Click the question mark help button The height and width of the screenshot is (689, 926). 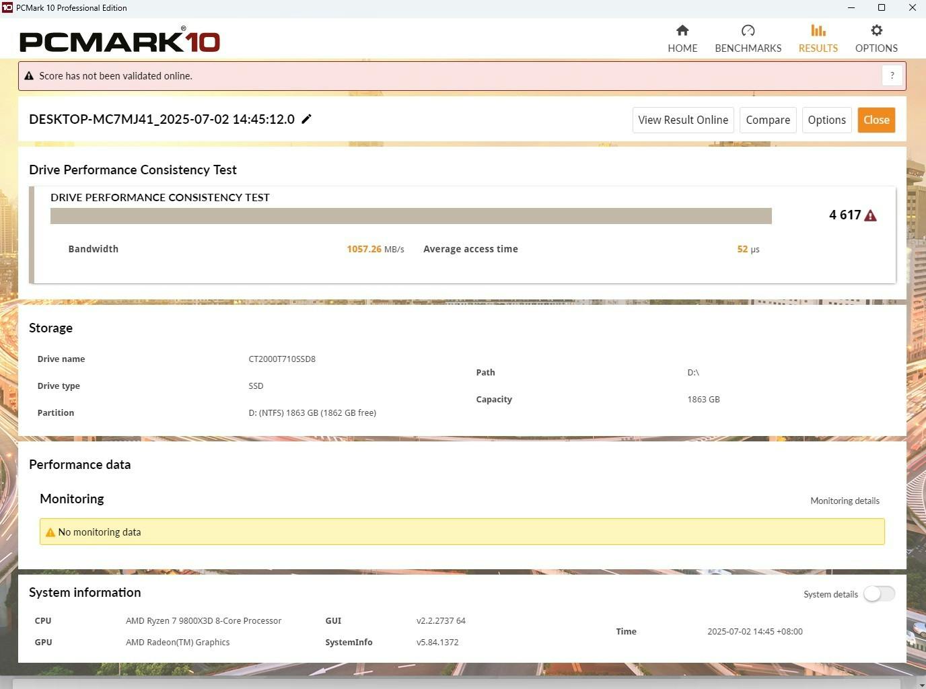(892, 75)
